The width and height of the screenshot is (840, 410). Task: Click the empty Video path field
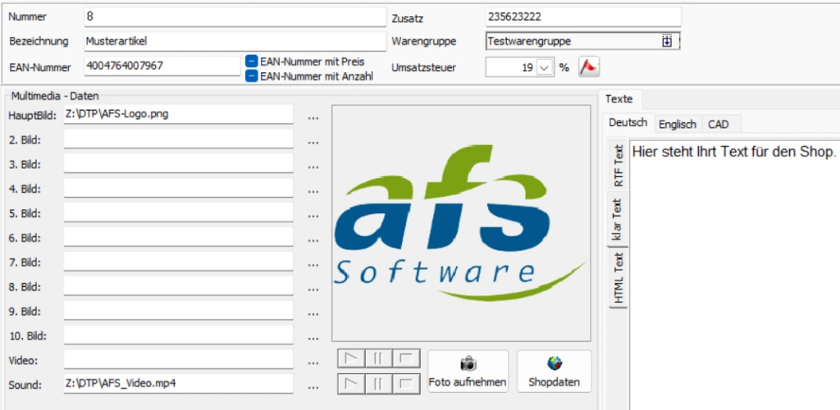[178, 360]
